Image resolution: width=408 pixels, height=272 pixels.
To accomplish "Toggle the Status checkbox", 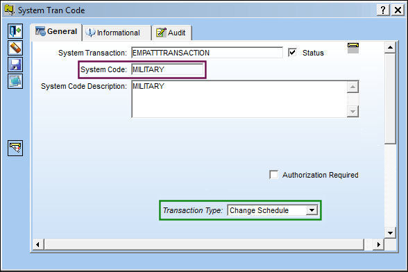I will [293, 53].
